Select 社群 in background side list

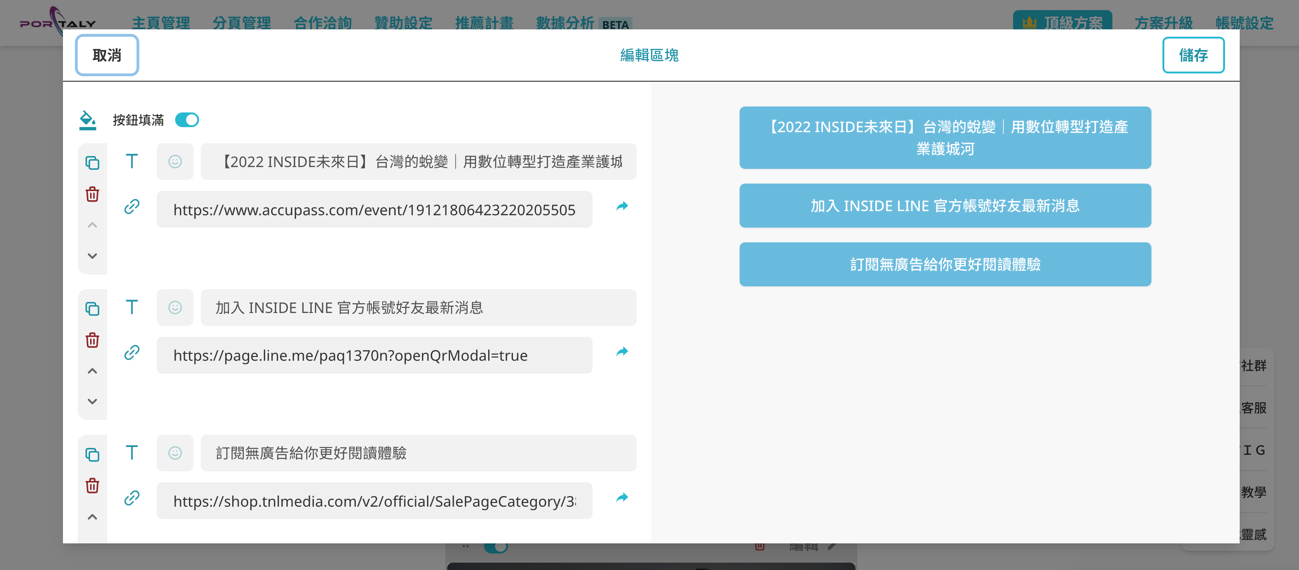pyautogui.click(x=1253, y=366)
